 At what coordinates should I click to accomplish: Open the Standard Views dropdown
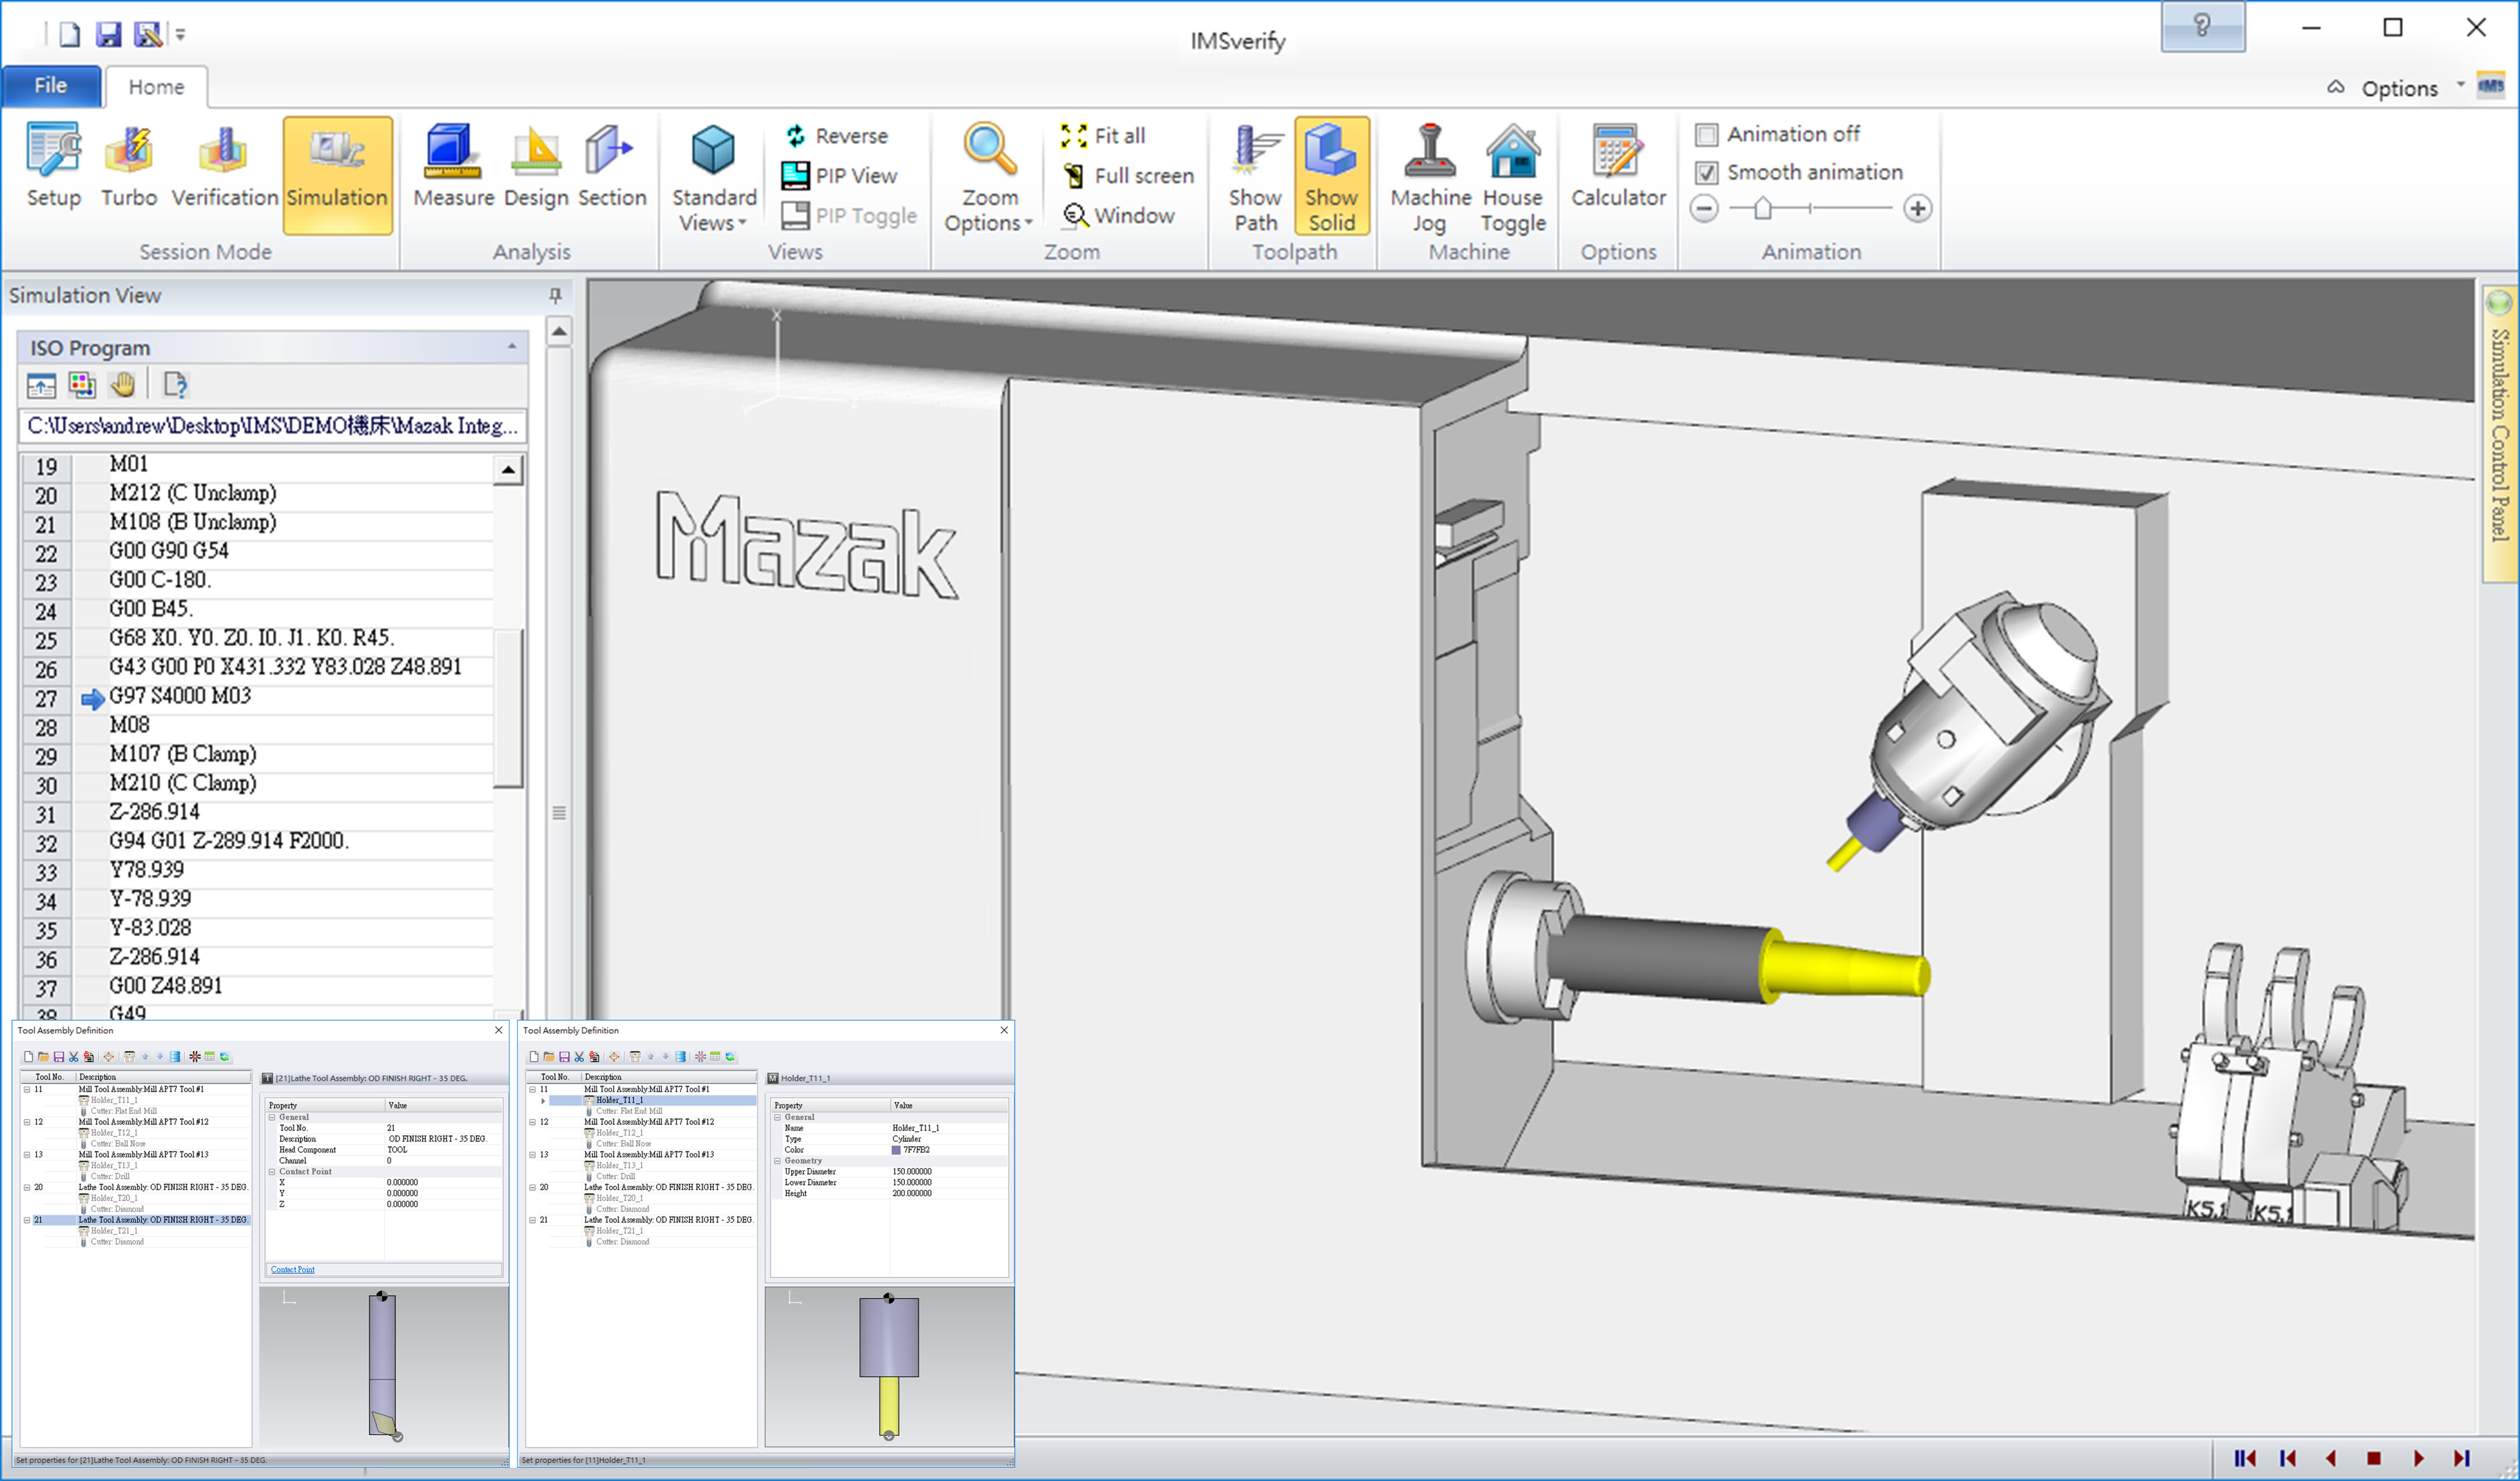(x=713, y=178)
